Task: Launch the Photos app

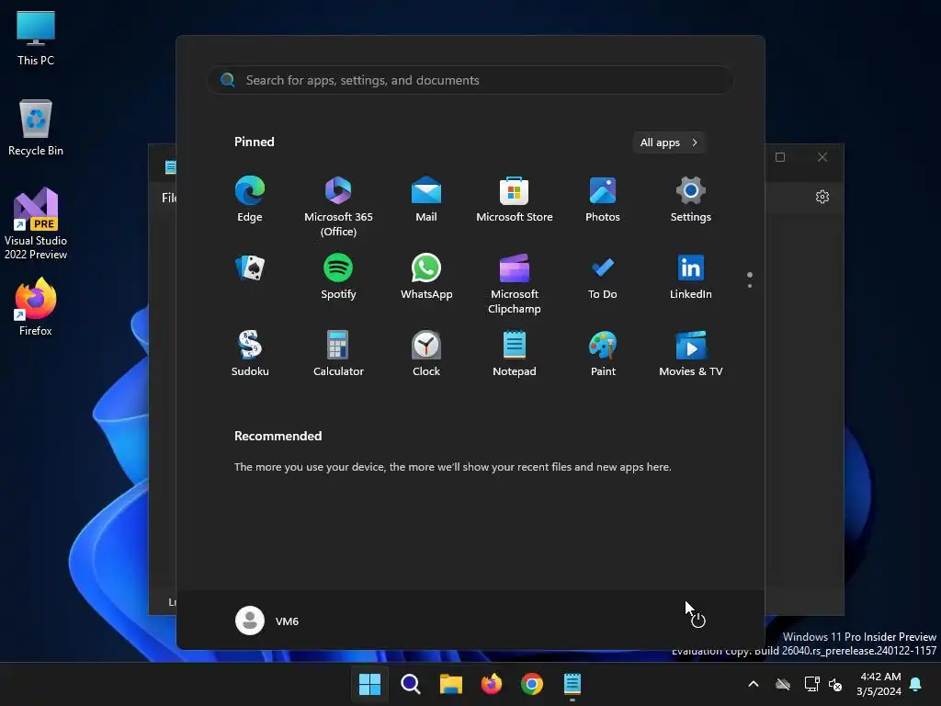Action: 603,199
